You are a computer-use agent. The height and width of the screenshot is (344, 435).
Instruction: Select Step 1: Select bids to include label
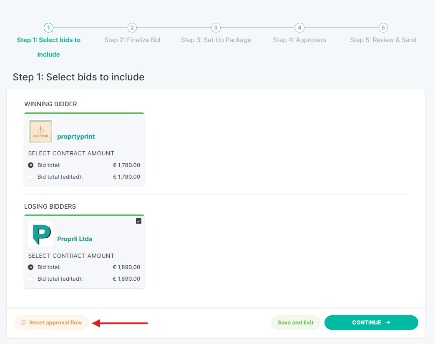[48, 47]
